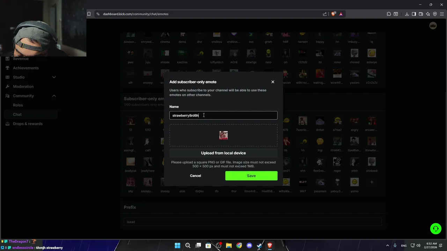Open Chrome from taskbar
447x251 pixels.
pos(239,245)
